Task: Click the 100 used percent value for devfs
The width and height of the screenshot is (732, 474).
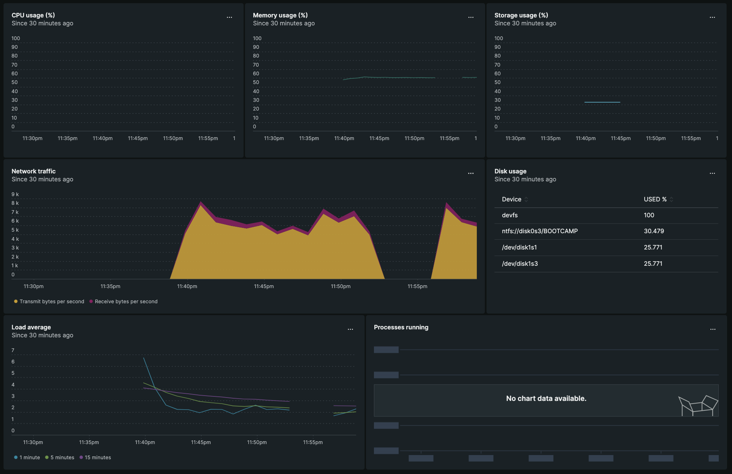Action: point(649,215)
